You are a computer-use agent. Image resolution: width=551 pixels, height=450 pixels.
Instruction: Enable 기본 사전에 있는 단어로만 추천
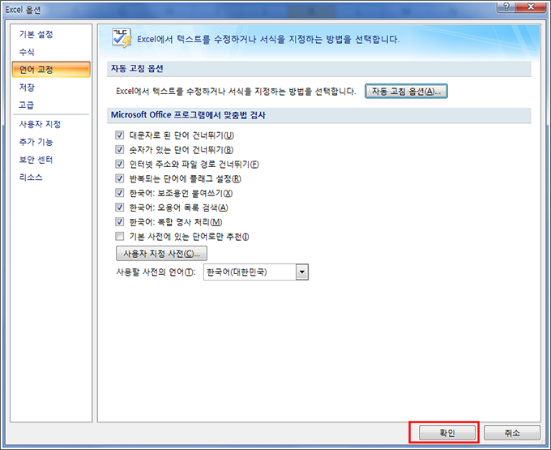click(x=119, y=236)
